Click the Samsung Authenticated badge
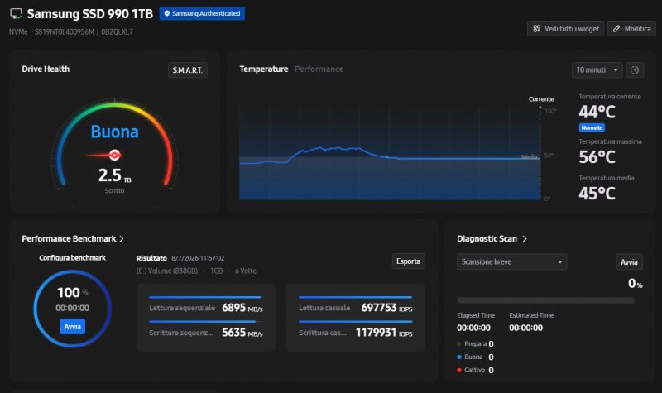 click(x=202, y=13)
